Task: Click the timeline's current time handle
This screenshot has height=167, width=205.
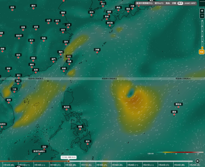Action: click(69, 161)
